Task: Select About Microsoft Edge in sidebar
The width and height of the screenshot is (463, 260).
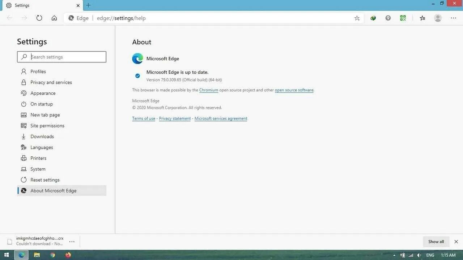Action: 61,191
